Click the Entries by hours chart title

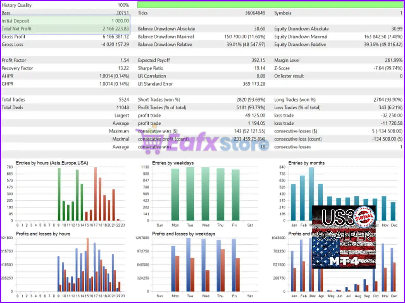[x=52, y=163]
